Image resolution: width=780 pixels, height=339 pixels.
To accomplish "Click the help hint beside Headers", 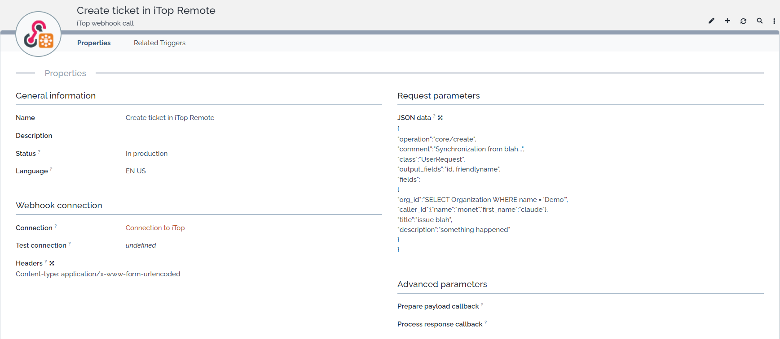I will point(46,262).
